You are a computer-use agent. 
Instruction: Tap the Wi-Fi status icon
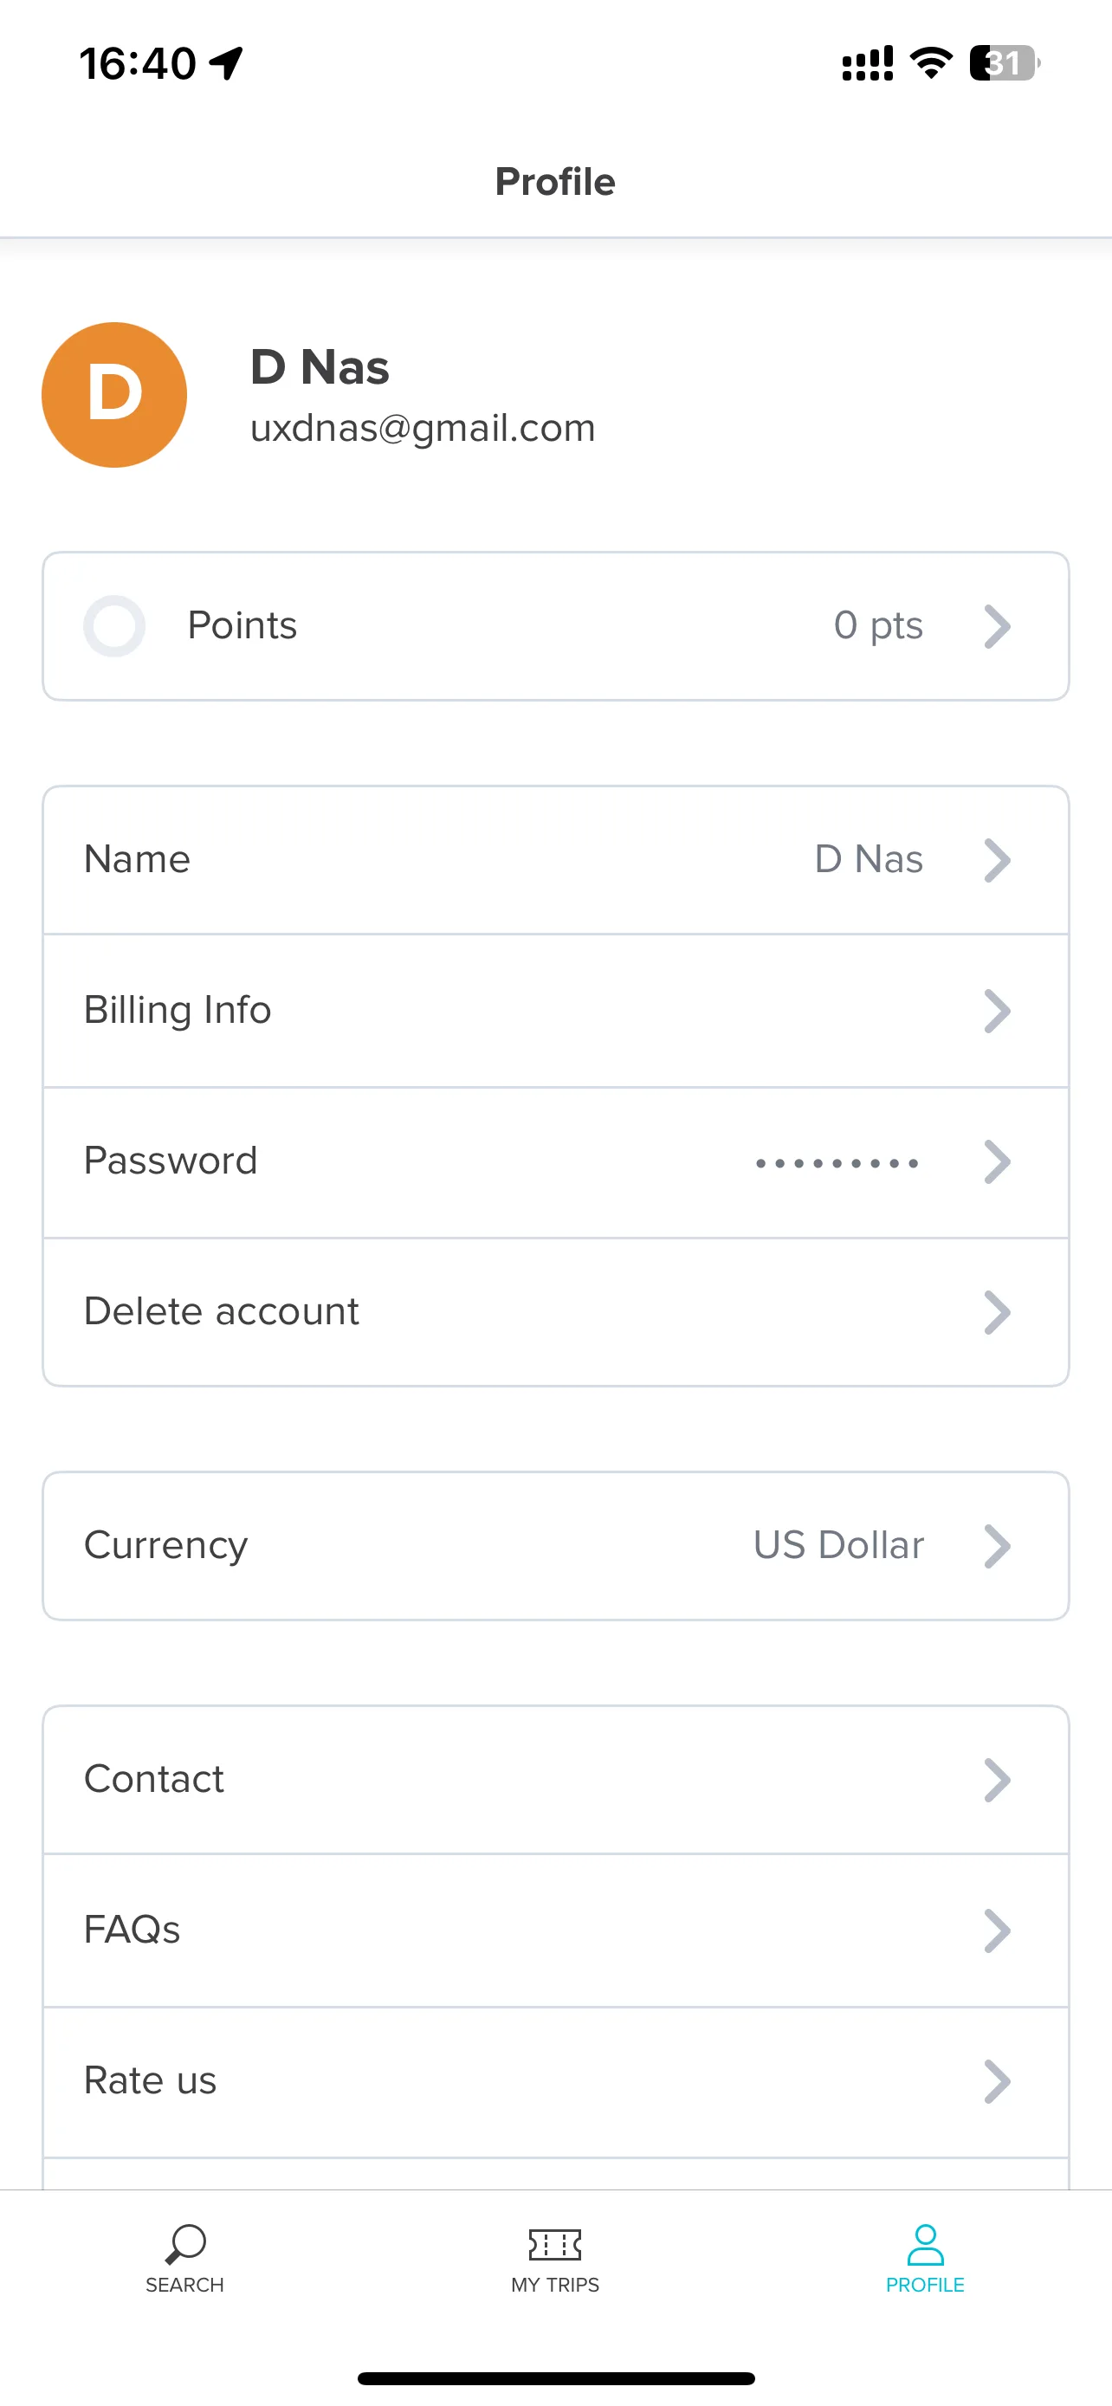931,63
